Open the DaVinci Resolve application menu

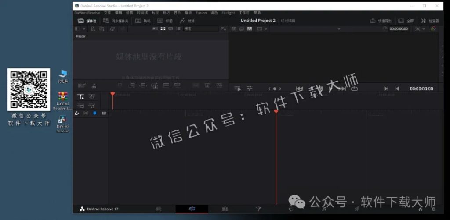[x=87, y=13]
